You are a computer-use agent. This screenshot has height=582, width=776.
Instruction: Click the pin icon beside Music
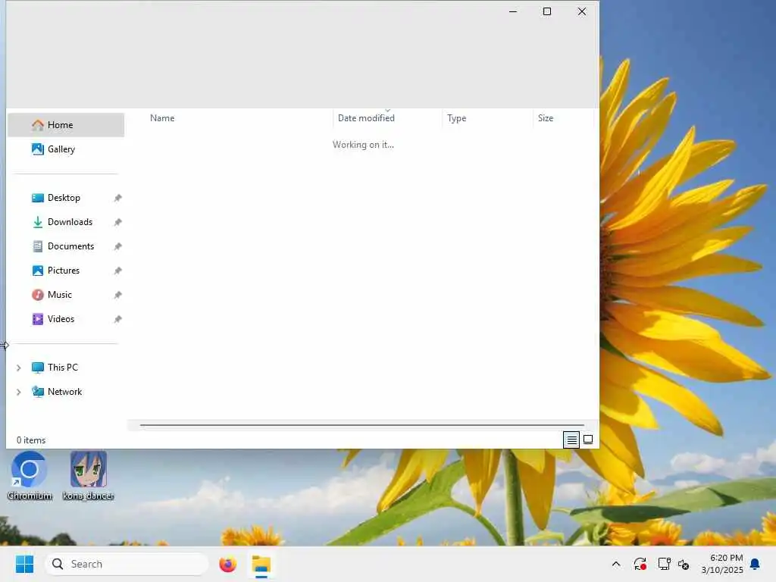tap(117, 295)
